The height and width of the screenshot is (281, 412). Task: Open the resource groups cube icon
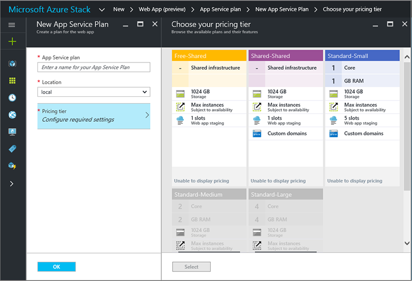tap(12, 64)
